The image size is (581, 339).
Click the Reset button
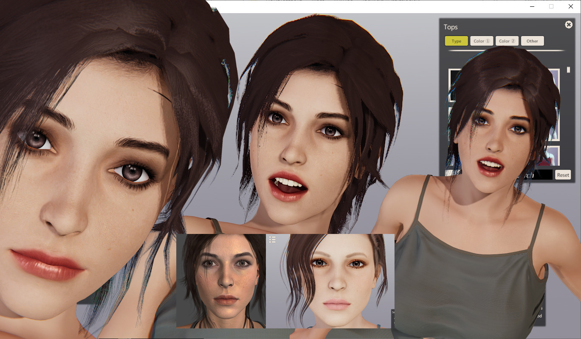(x=563, y=175)
